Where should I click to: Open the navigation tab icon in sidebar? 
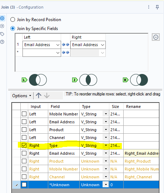3,26
